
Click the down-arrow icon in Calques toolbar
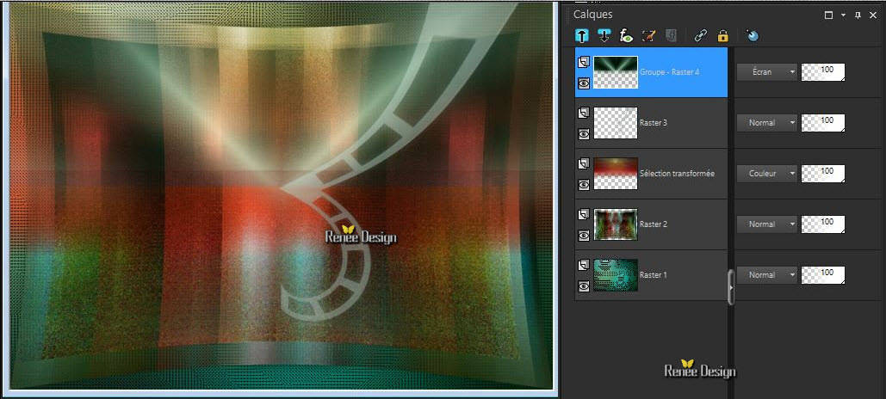[x=604, y=35]
